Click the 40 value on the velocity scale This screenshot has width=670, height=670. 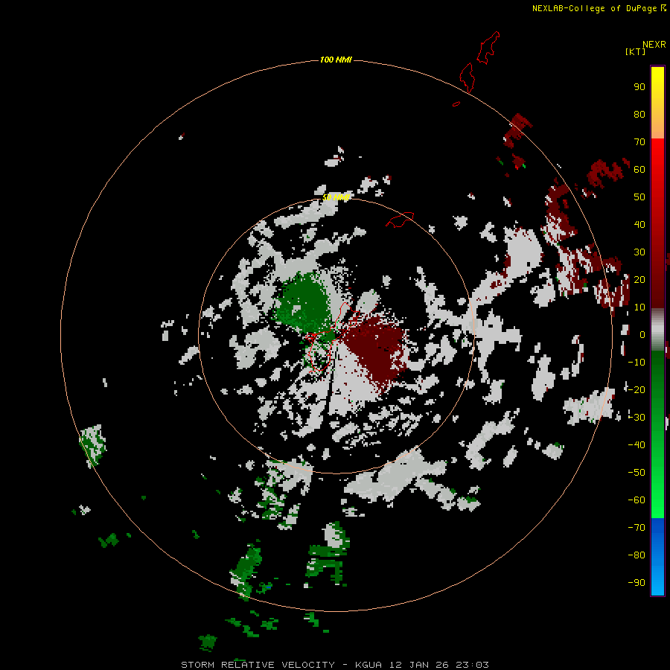pyautogui.click(x=639, y=225)
